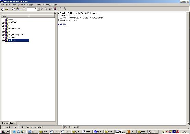Click the open folder icon in the toolbar

(x=7, y=9)
